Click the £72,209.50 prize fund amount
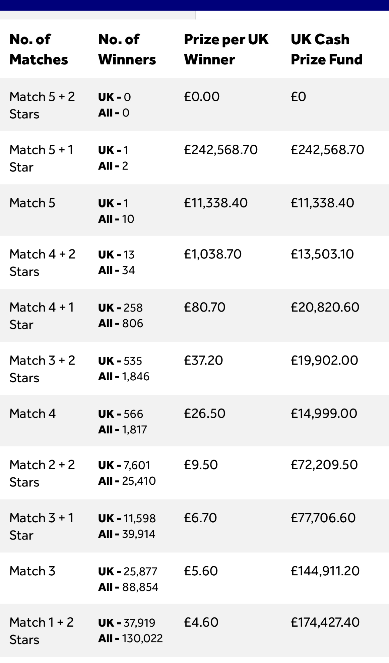Screen dimensions: 389x663 click(324, 465)
